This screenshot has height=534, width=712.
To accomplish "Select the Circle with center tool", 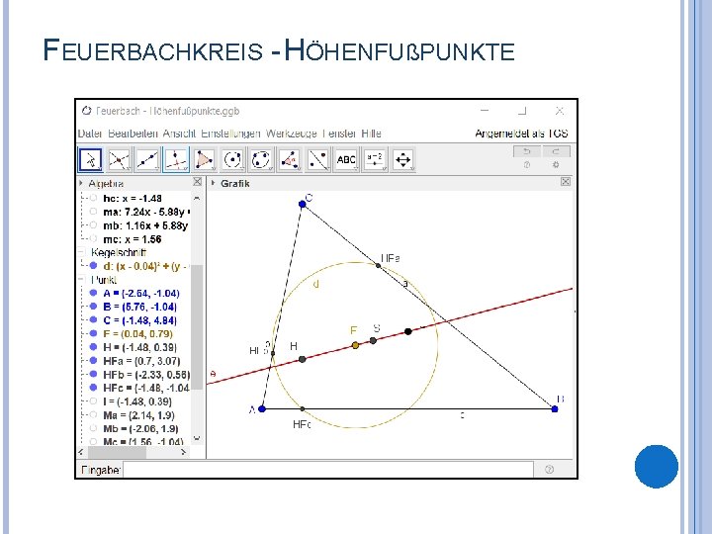I will (x=233, y=159).
